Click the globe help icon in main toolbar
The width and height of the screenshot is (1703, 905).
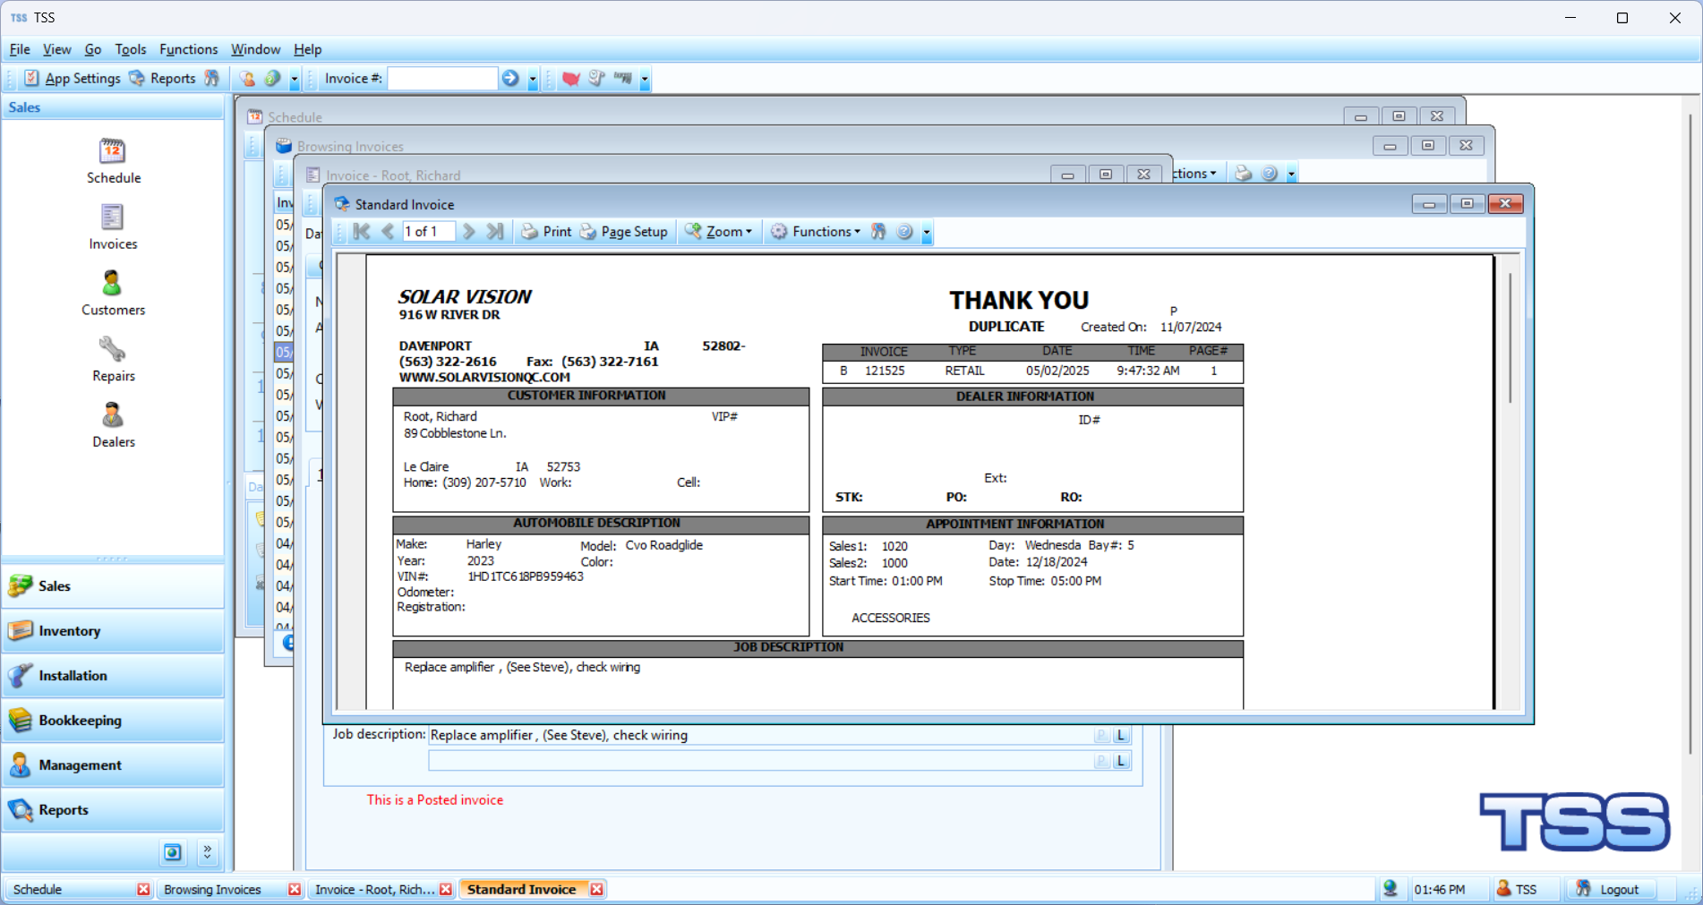click(x=273, y=79)
